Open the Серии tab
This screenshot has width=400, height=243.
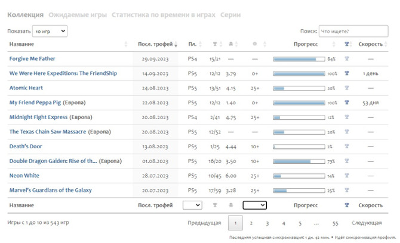tap(230, 15)
